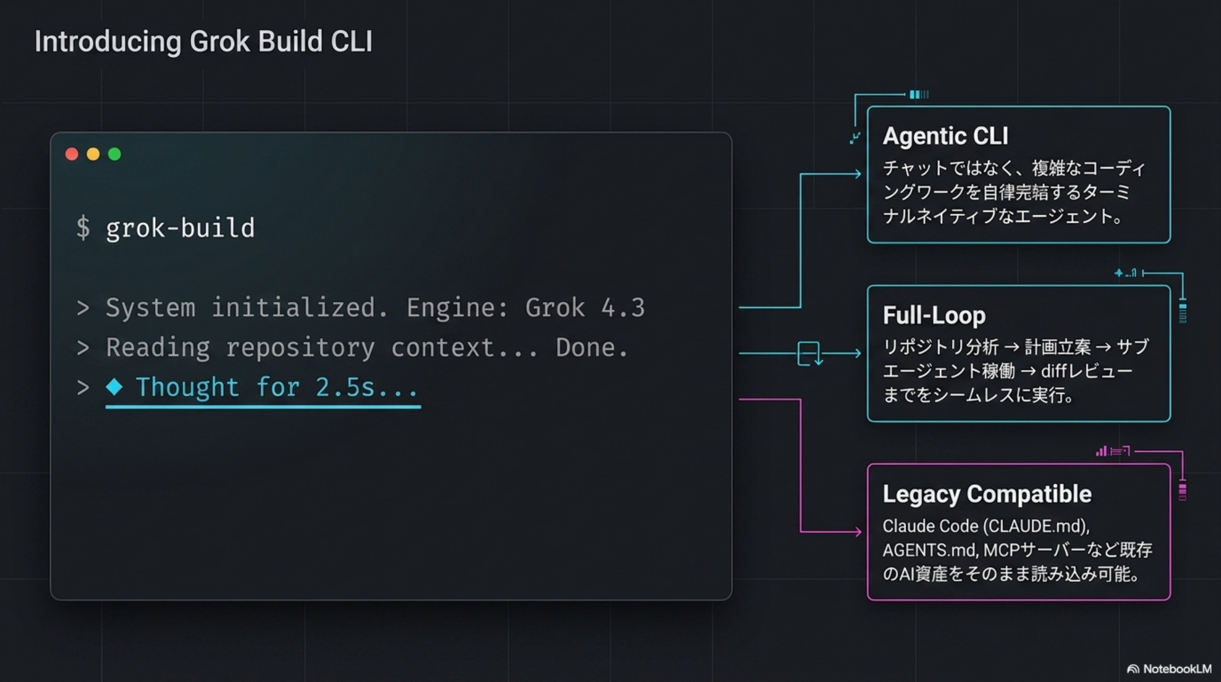Image resolution: width=1221 pixels, height=682 pixels.
Task: Click 'System initialized. Engine: Grok 4.3' line
Action: (x=361, y=308)
